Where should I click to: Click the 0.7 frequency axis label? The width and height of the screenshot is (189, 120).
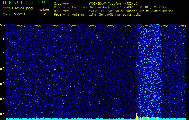click(2, 99)
